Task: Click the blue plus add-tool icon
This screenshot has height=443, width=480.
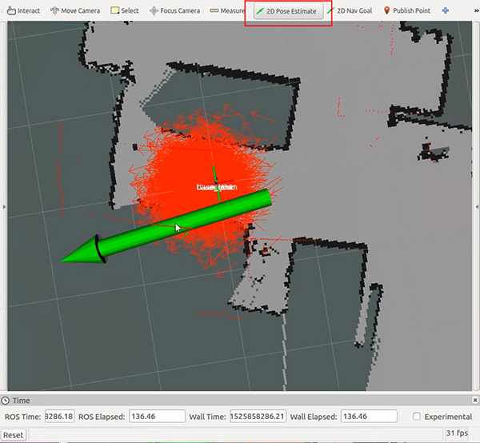Action: tap(445, 11)
